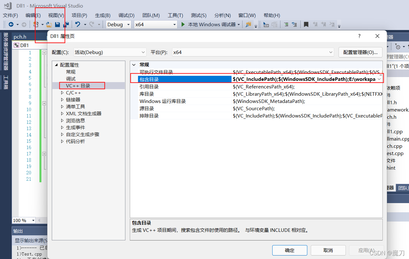Undo the last action
The width and height of the screenshot is (409, 259).
tap(78, 24)
